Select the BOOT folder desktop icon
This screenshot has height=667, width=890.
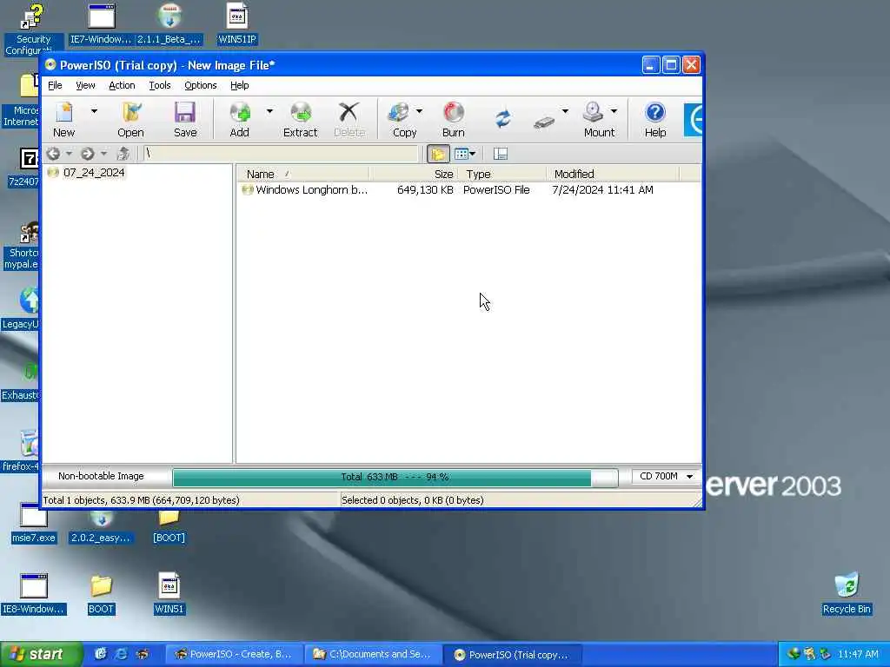[x=101, y=593]
